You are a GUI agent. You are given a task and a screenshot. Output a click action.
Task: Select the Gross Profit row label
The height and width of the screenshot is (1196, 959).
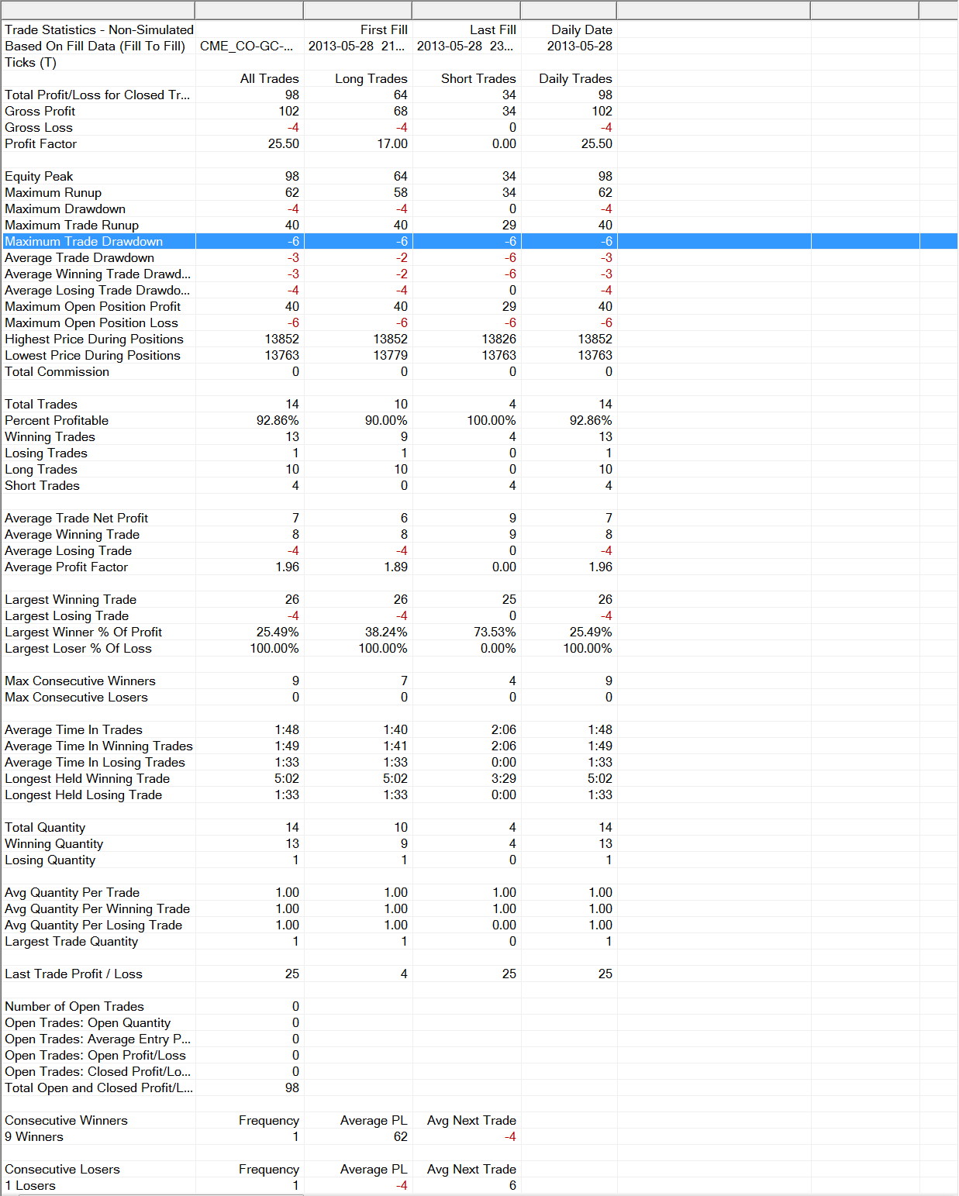(x=40, y=111)
